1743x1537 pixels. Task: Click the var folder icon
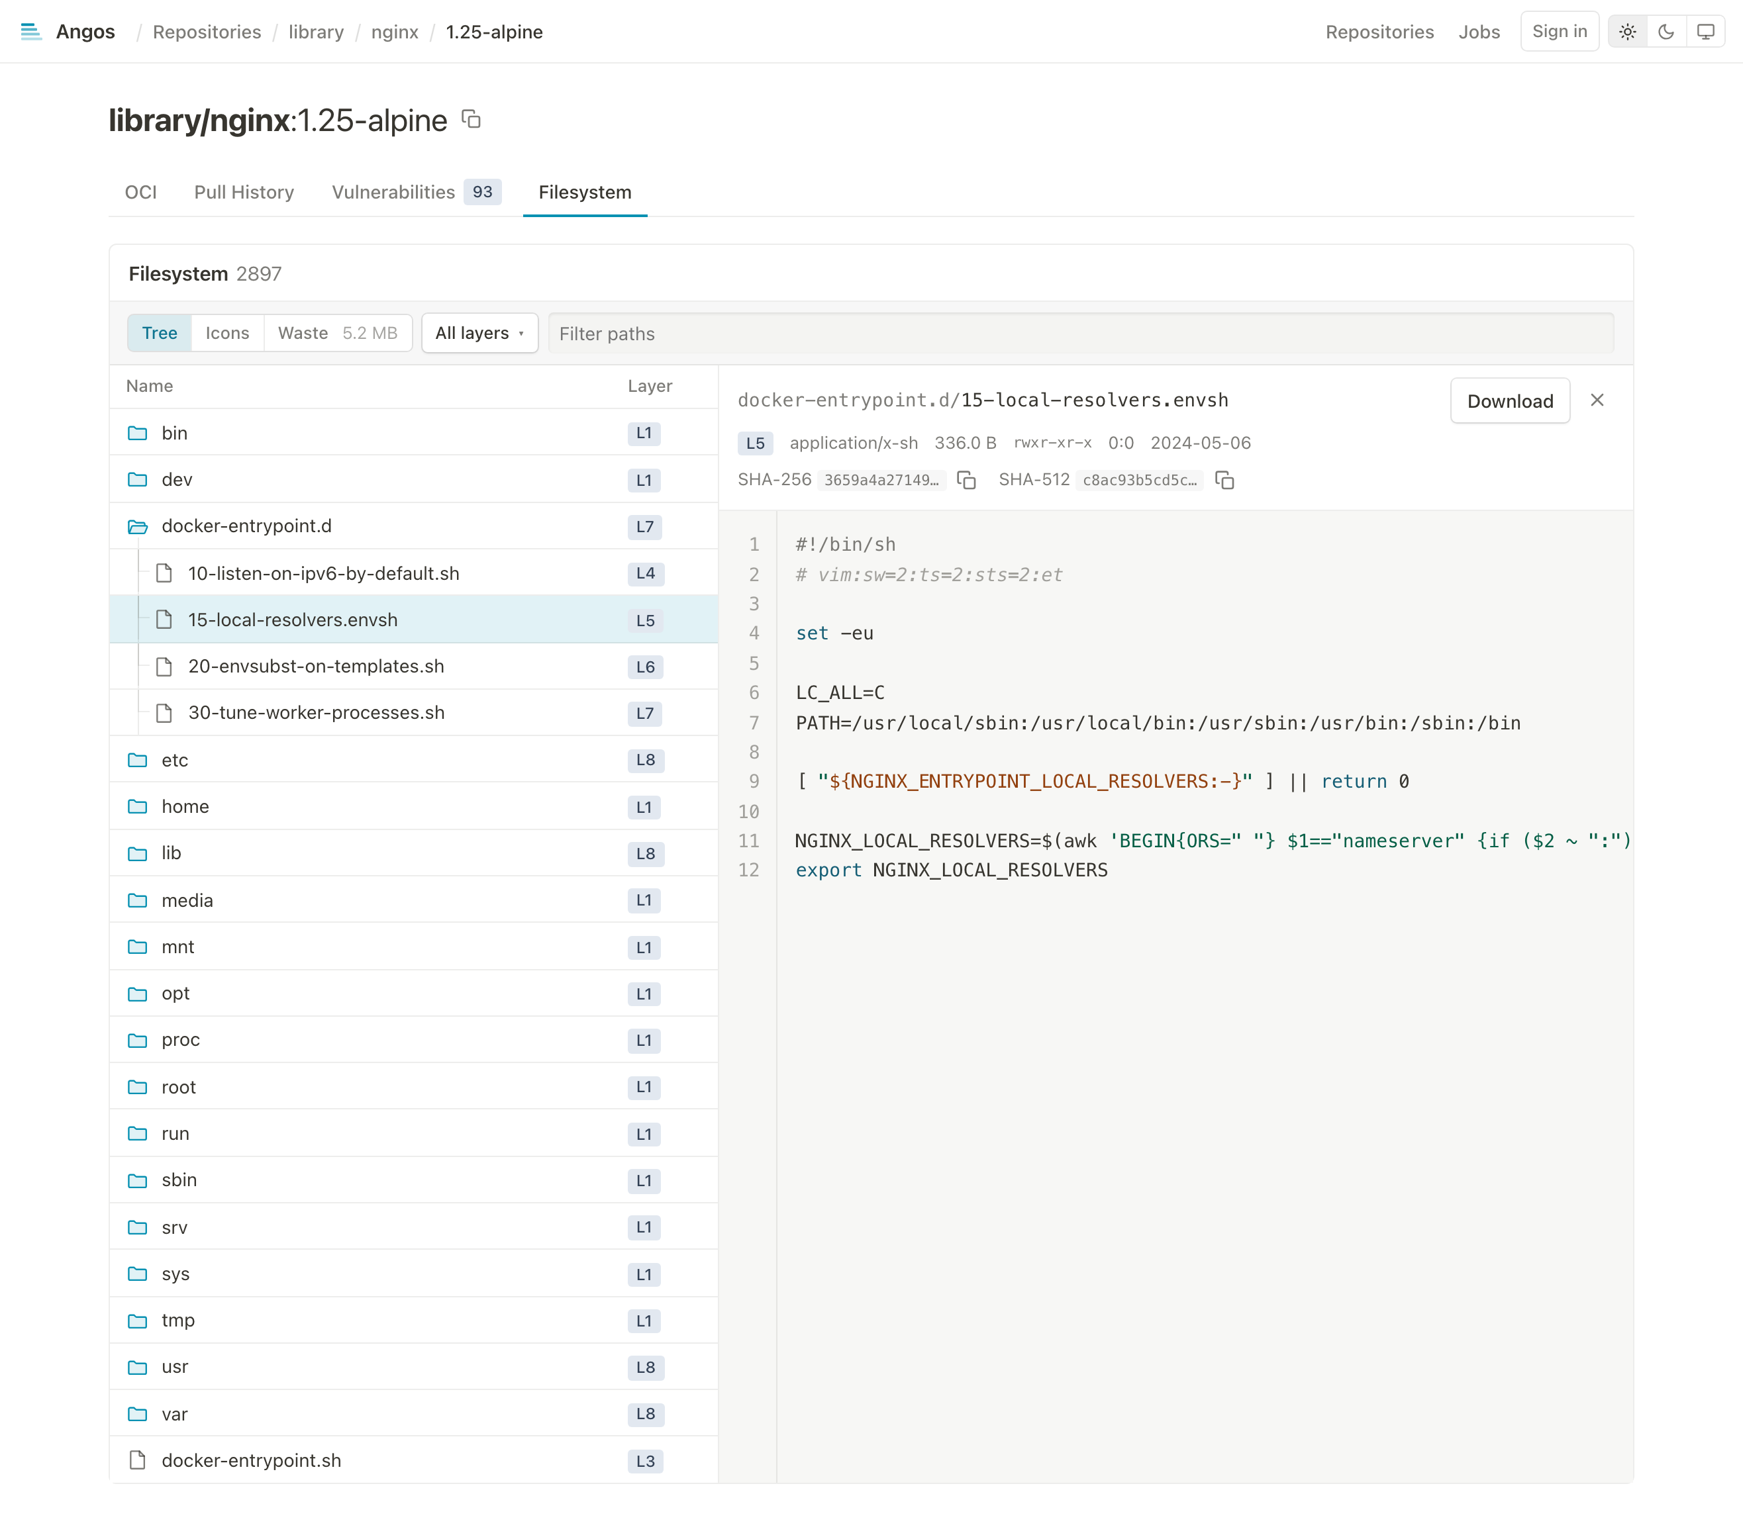pos(137,1413)
